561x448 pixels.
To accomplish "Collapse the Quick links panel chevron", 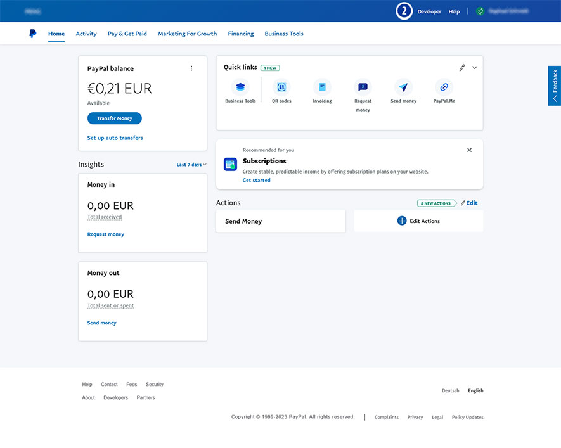I will pyautogui.click(x=475, y=68).
